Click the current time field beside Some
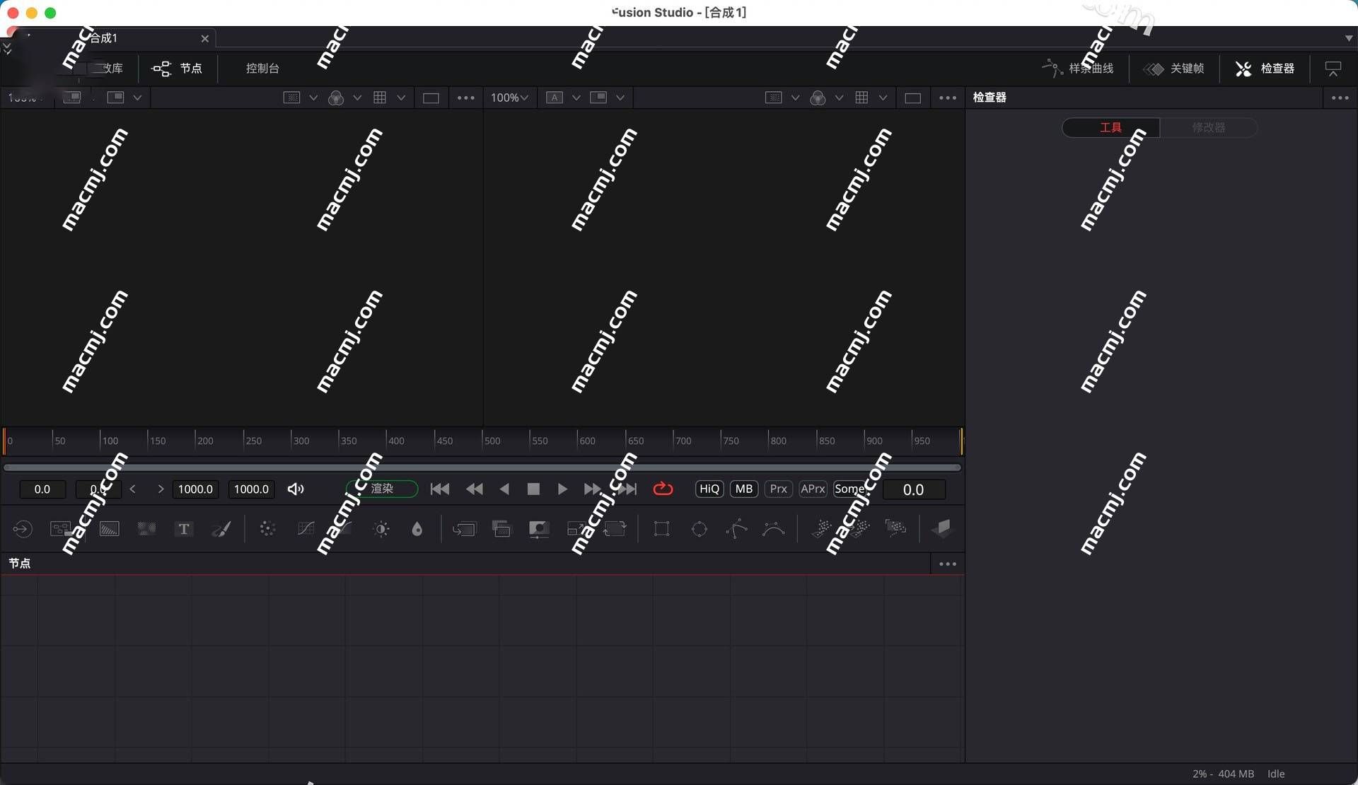Viewport: 1358px width, 785px height. tap(914, 489)
